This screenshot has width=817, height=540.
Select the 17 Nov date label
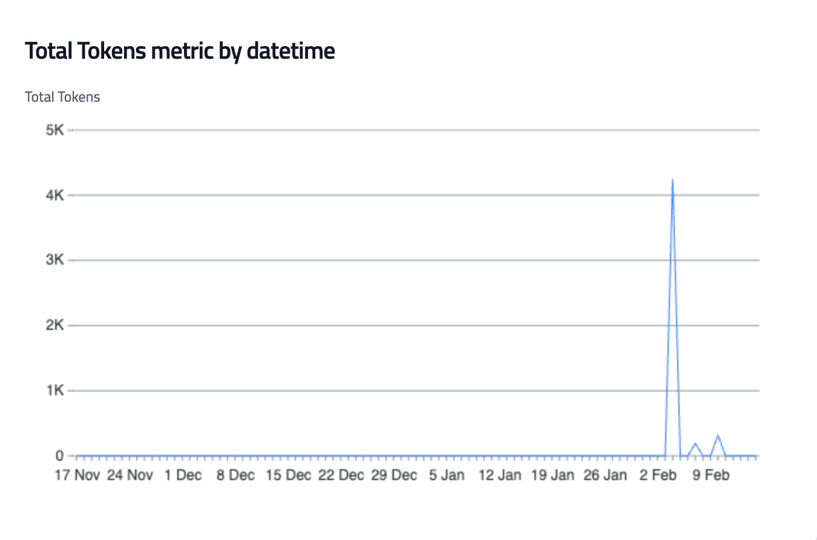tap(77, 475)
